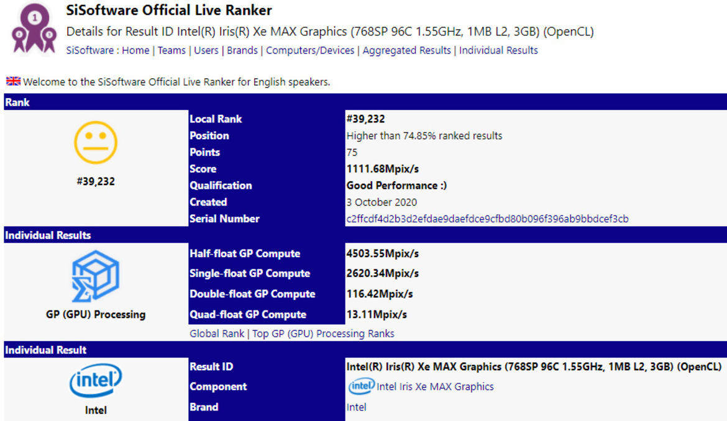Open Computers/Devices link

(x=309, y=50)
